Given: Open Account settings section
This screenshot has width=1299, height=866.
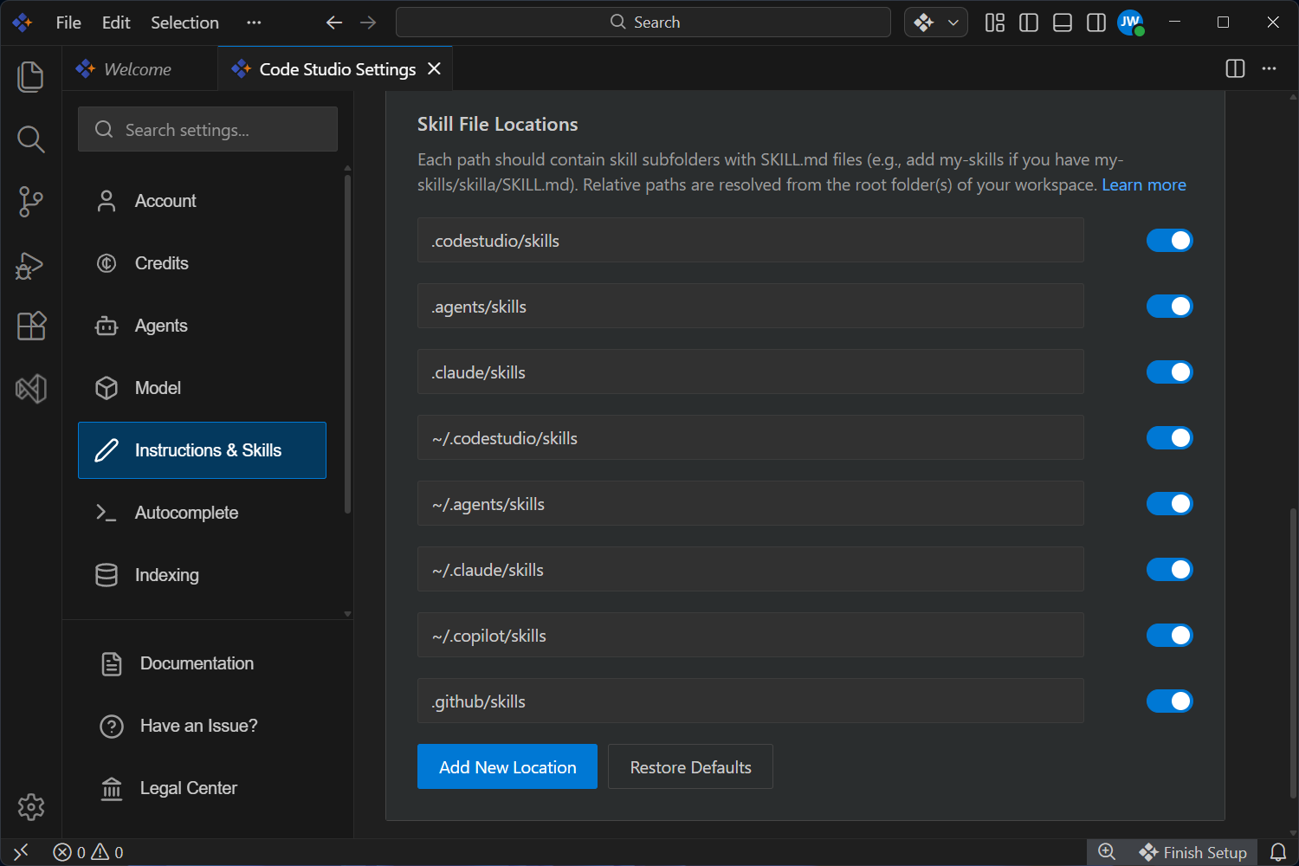Looking at the screenshot, I should 202,201.
